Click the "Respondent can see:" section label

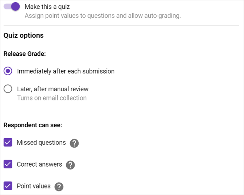click(33, 125)
